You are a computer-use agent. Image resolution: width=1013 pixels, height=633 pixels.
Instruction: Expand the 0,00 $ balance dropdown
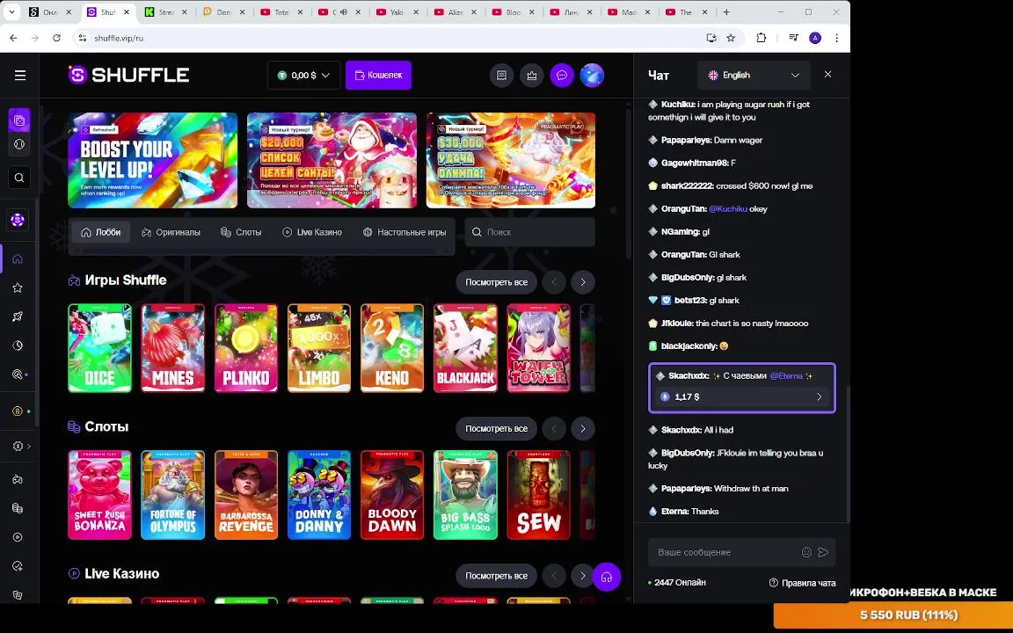[303, 76]
